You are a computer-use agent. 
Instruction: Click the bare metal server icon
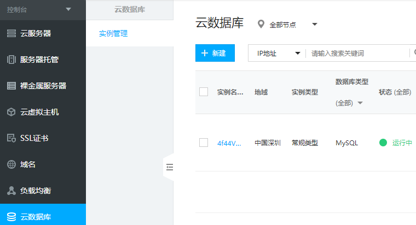click(x=11, y=86)
